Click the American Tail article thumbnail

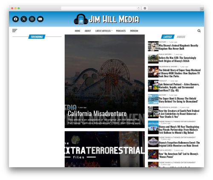tap(153, 154)
